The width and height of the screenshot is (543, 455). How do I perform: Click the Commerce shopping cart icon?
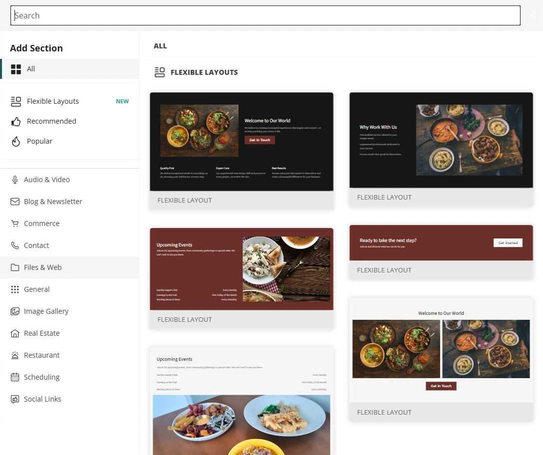pos(15,224)
